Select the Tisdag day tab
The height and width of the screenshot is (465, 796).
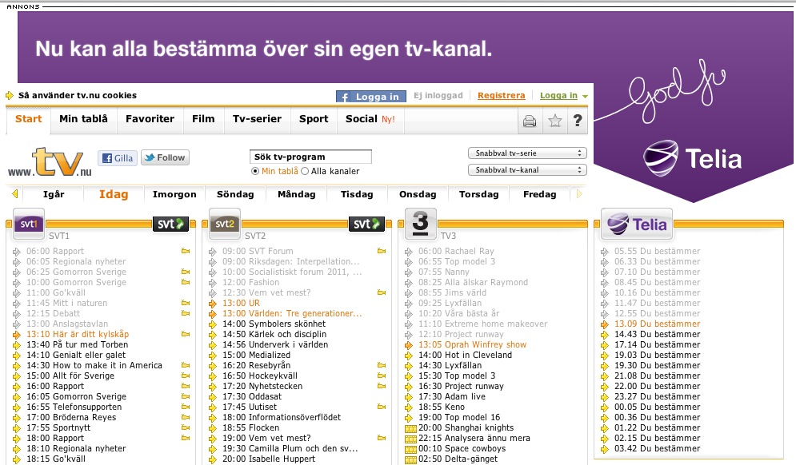(x=357, y=194)
